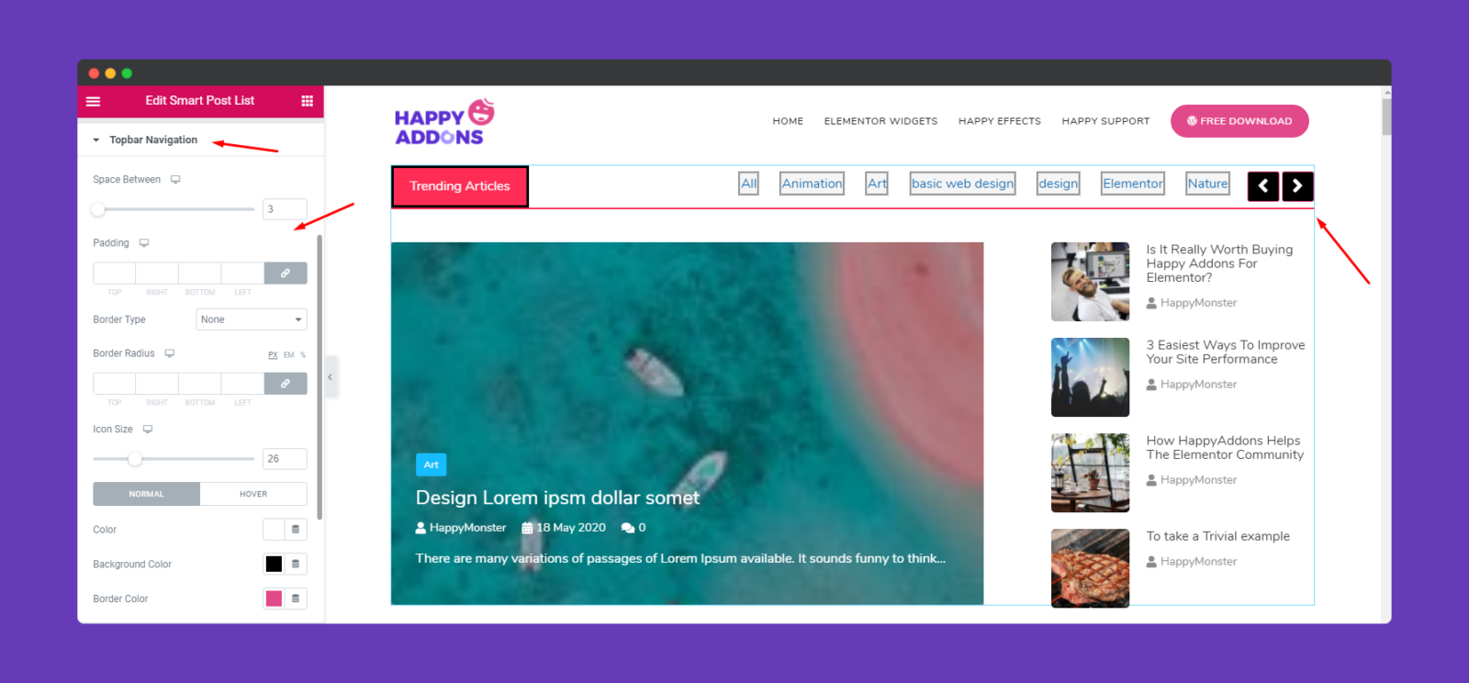
Task: Open the Is It Really Worth Buying post title
Action: 1219,263
